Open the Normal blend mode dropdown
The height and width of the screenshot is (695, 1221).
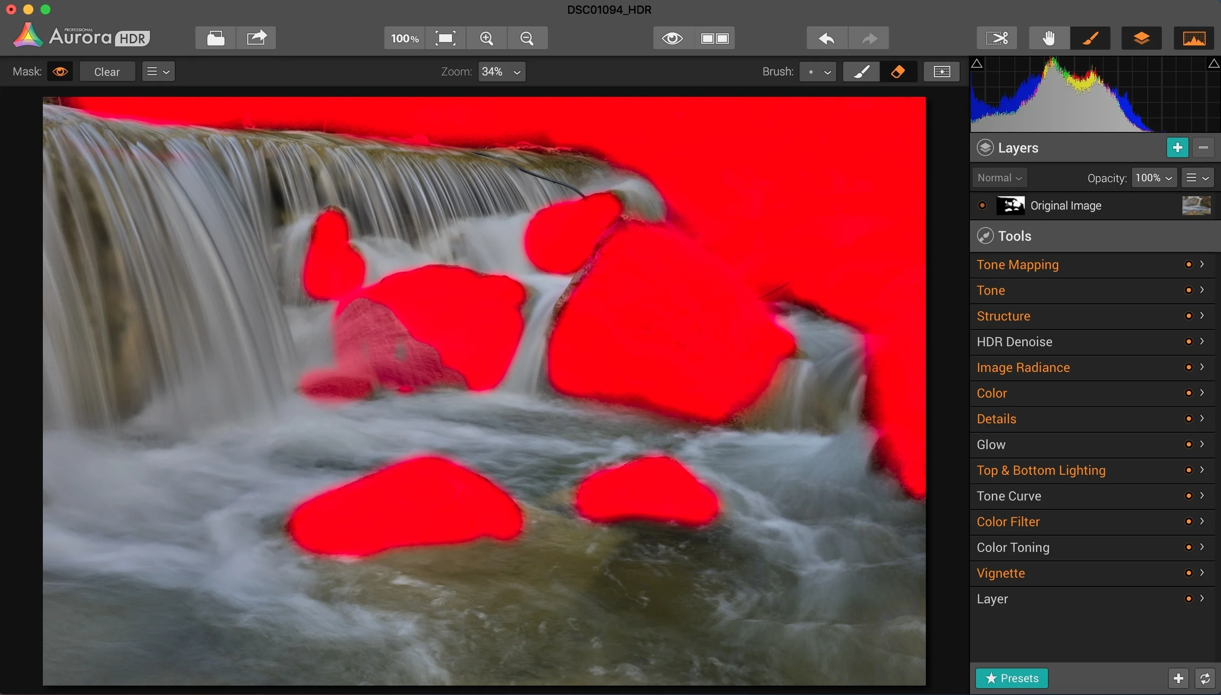tap(999, 178)
